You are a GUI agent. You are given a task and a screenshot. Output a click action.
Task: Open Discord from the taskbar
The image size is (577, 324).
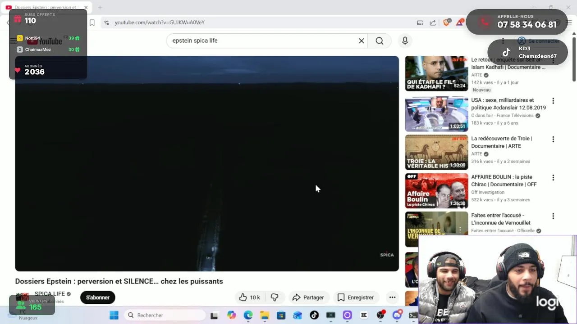(397, 315)
